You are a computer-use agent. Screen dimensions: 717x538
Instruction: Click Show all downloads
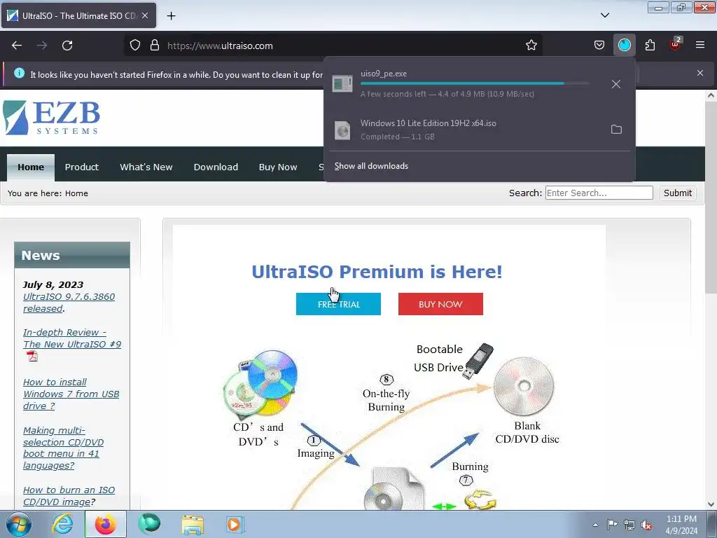[x=371, y=166]
